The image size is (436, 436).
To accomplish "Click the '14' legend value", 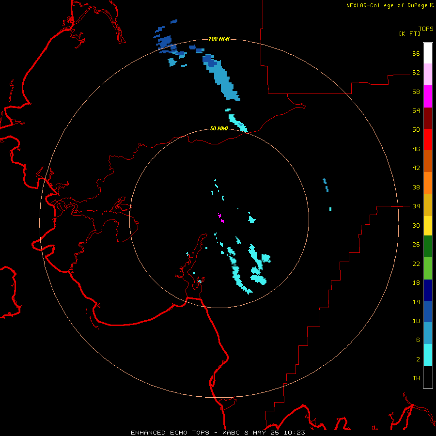I will click(x=416, y=302).
